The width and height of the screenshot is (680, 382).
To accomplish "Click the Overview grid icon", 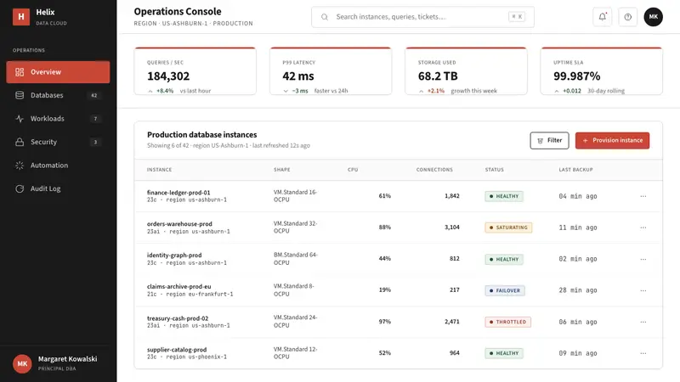I will tap(20, 72).
